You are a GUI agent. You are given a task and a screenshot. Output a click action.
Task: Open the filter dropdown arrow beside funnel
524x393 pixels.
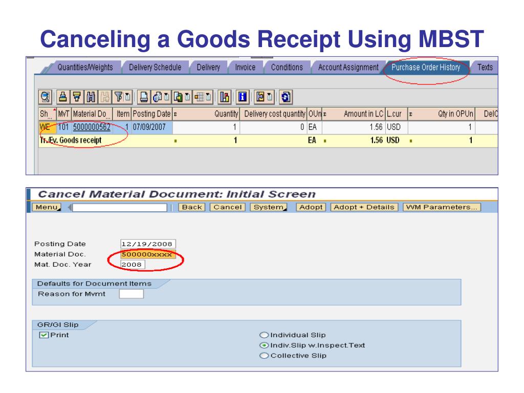(x=128, y=97)
